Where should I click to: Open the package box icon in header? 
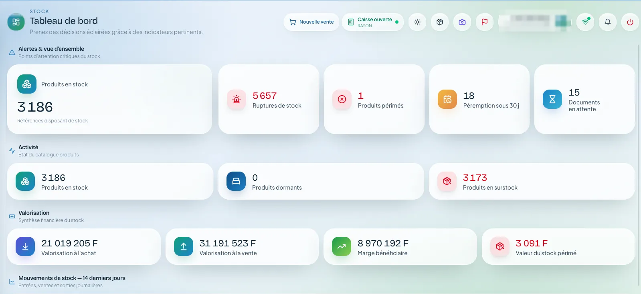(x=440, y=22)
